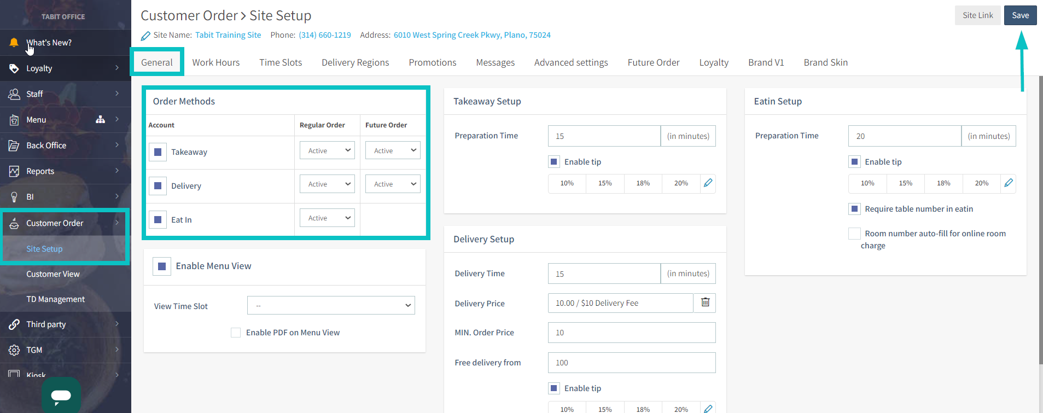
Task: Open the View Time Slot dropdown
Action: point(331,305)
